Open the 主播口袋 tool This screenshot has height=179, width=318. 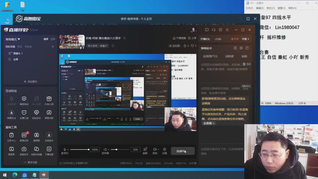(24, 115)
